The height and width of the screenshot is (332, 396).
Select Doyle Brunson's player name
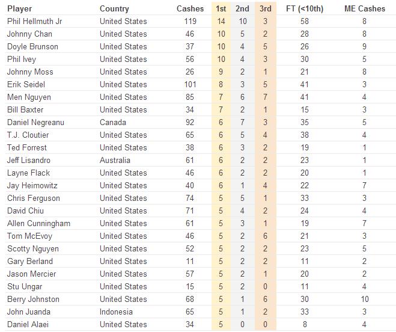point(32,46)
